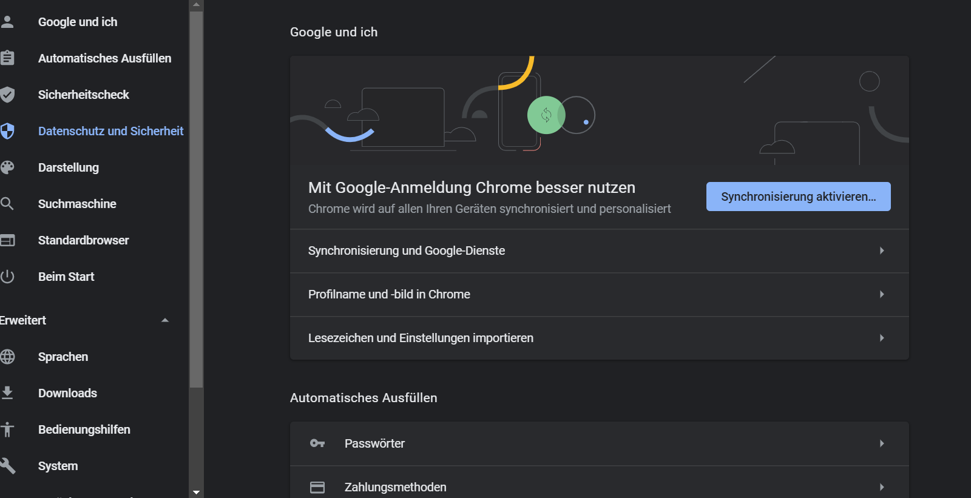This screenshot has height=498, width=971.
Task: Open Profilname und -bild in Chrome
Action: point(600,294)
